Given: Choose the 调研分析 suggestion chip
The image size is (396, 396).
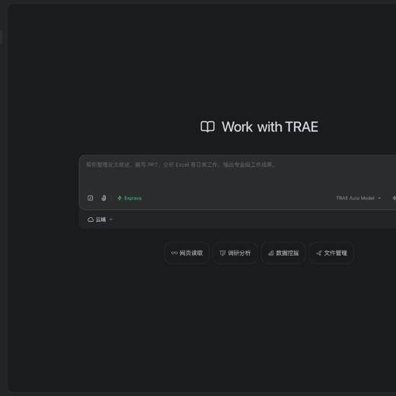Looking at the screenshot, I should point(235,253).
